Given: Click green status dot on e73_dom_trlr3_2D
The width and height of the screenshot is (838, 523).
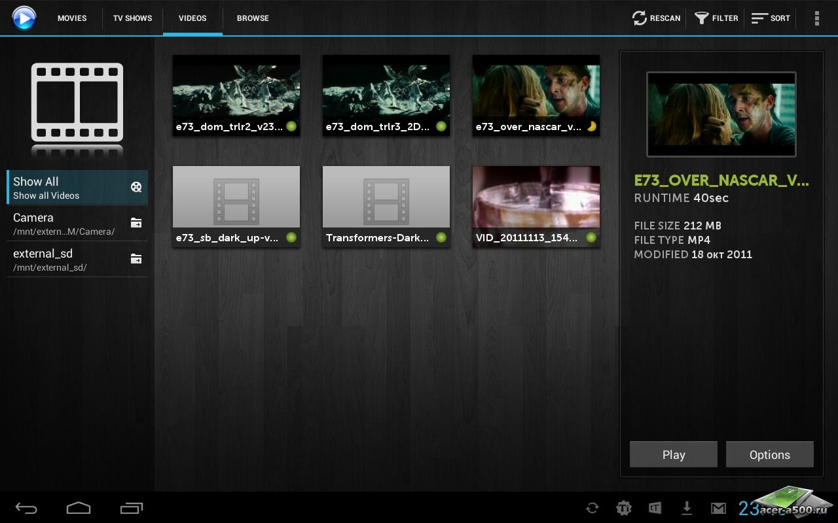Looking at the screenshot, I should [441, 126].
